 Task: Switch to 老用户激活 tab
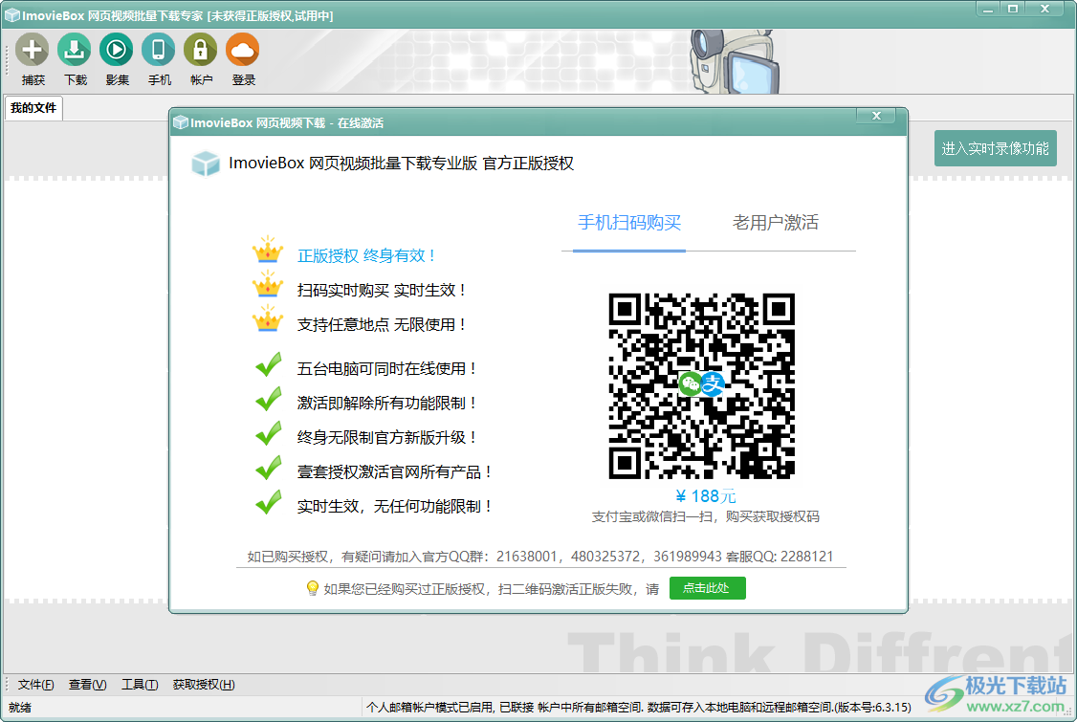click(x=776, y=223)
